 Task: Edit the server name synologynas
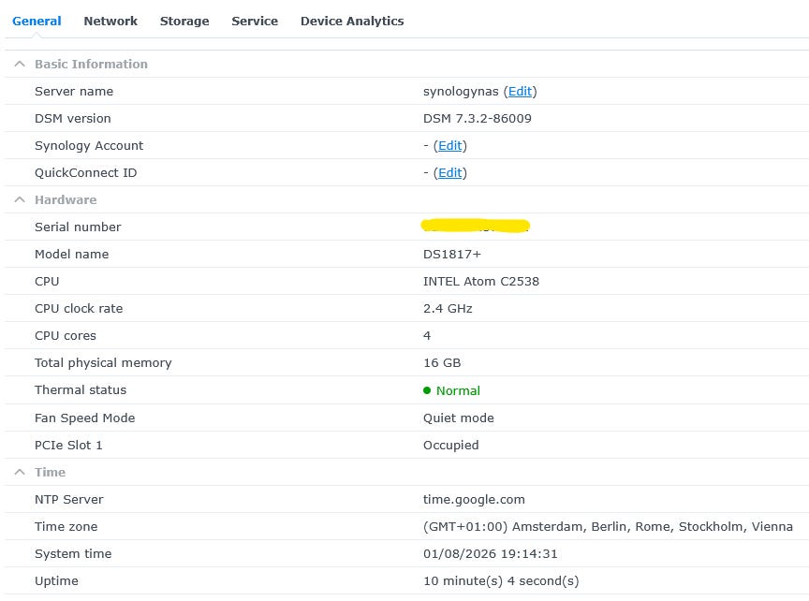coord(520,92)
